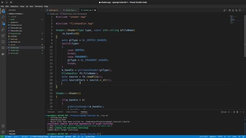Viewport: 246px width, 138px height.
Task: Click Run CTest in status bar
Action: click(x=90, y=136)
